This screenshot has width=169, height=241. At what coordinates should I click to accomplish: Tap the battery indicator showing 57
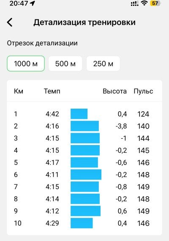point(155,3)
